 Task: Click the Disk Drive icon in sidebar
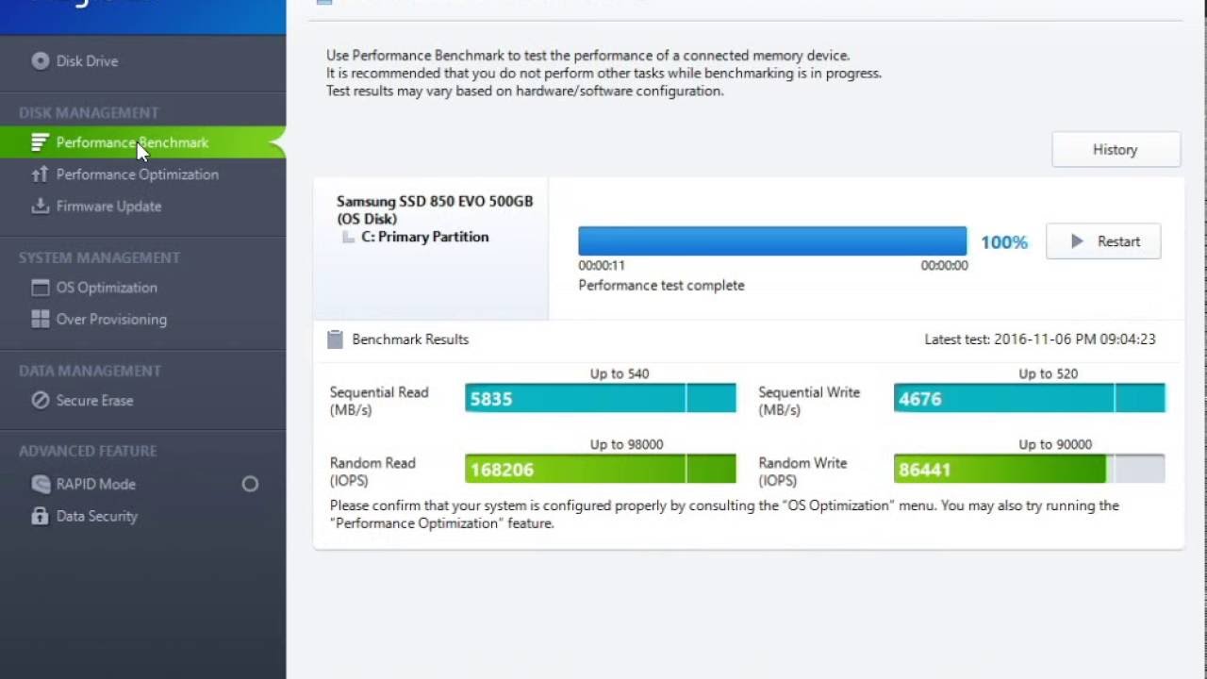(x=40, y=61)
